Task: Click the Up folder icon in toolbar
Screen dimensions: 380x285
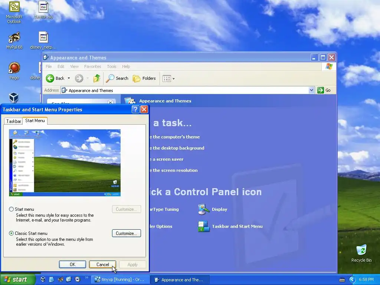Action: [97, 78]
